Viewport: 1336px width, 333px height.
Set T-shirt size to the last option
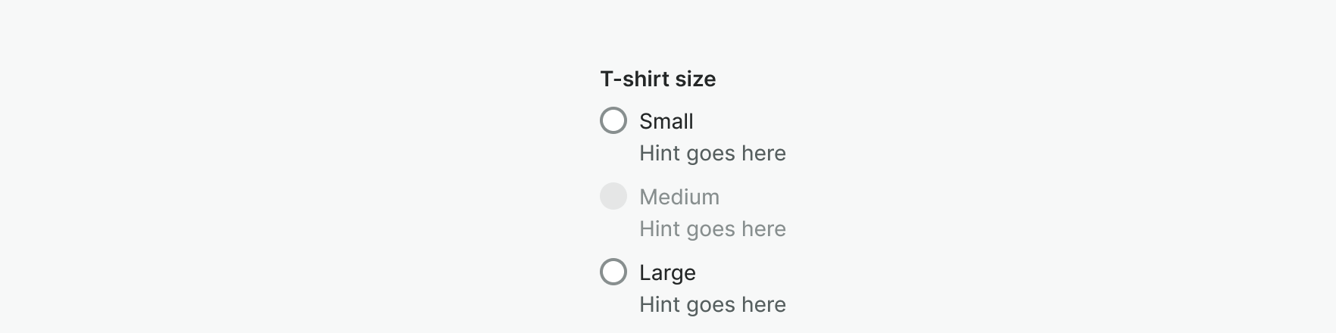point(613,272)
